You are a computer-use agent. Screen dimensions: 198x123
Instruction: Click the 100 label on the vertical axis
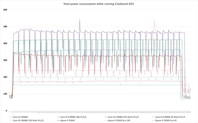(5, 94)
